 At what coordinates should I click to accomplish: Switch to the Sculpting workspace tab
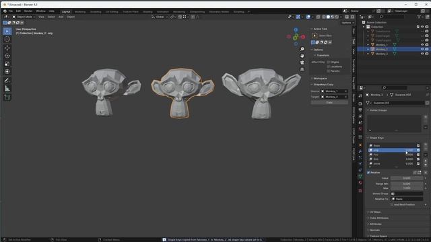tap(96, 12)
